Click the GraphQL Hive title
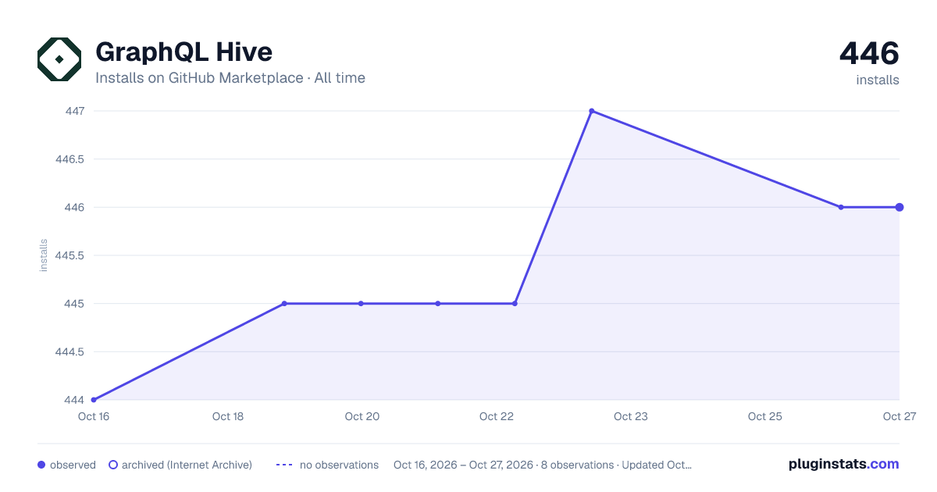The height and width of the screenshot is (492, 937). (x=183, y=52)
